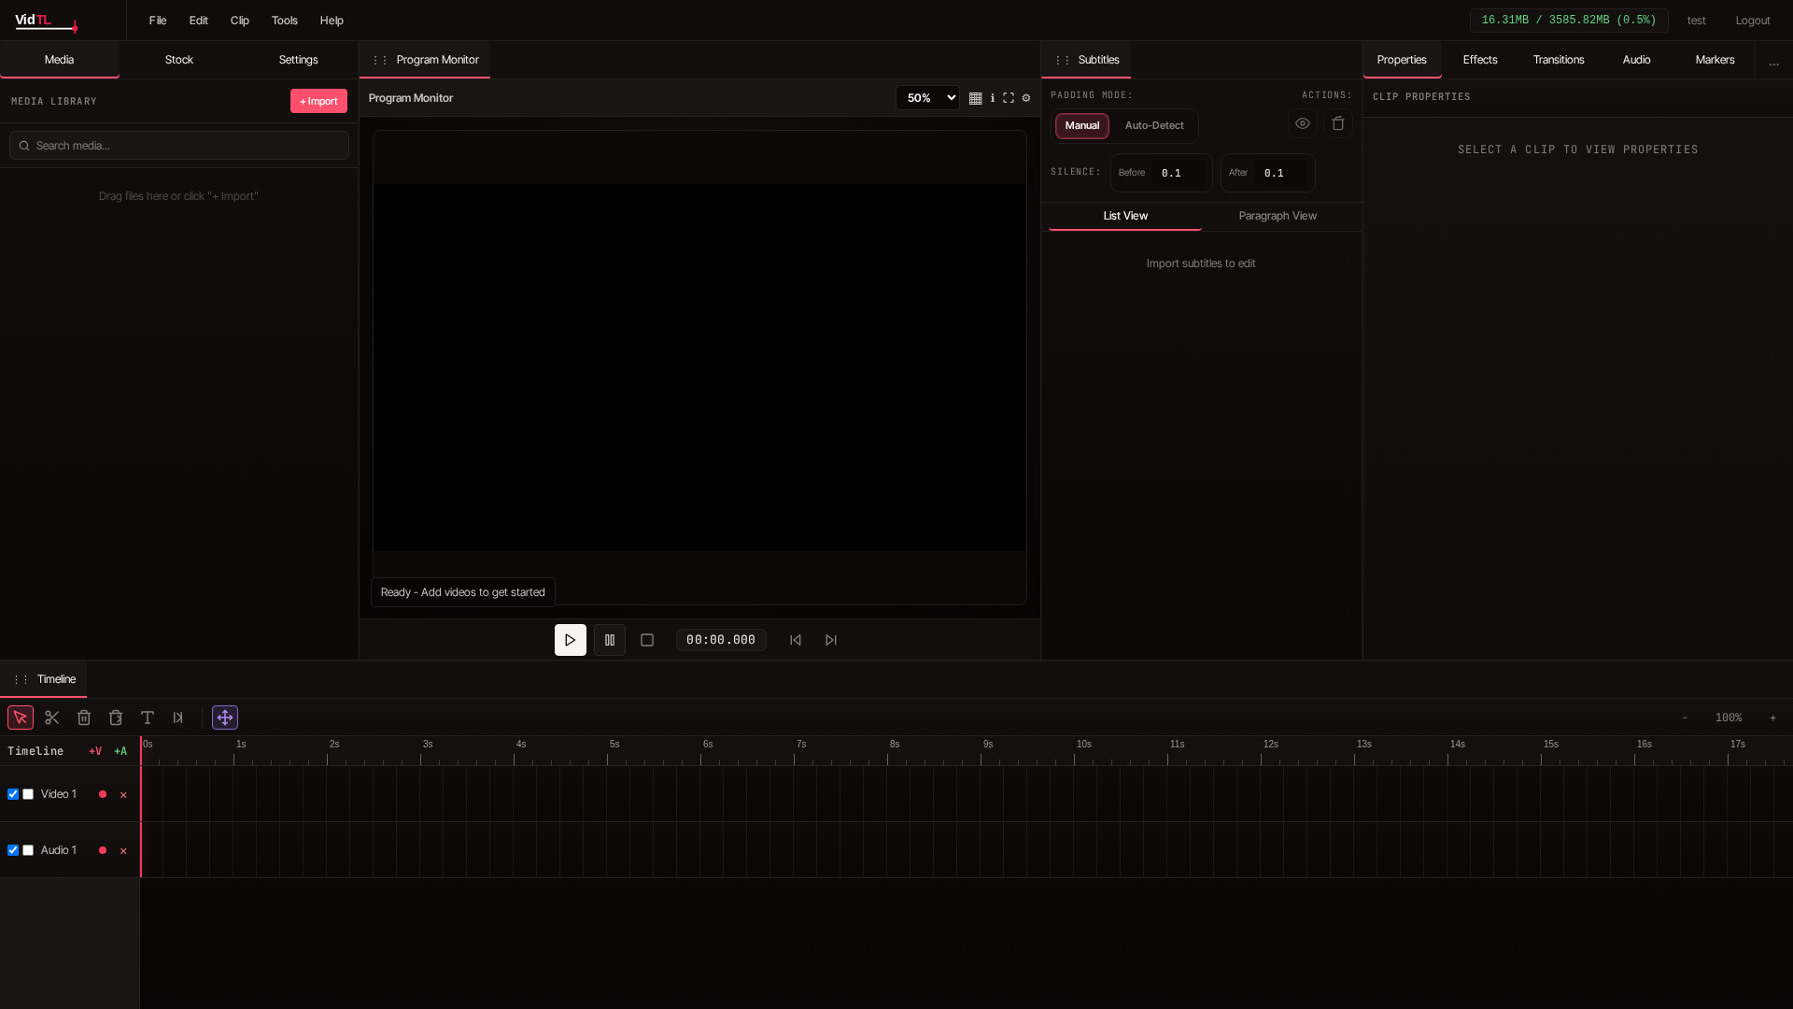Switch subtitles to Paragraph View
This screenshot has width=1793, height=1009.
[1278, 216]
